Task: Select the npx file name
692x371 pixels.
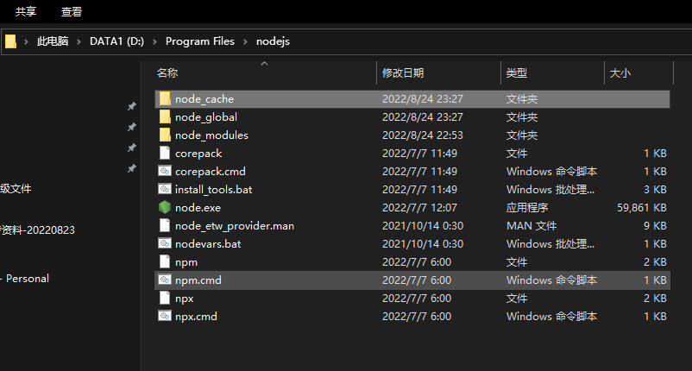Action: tap(184, 299)
